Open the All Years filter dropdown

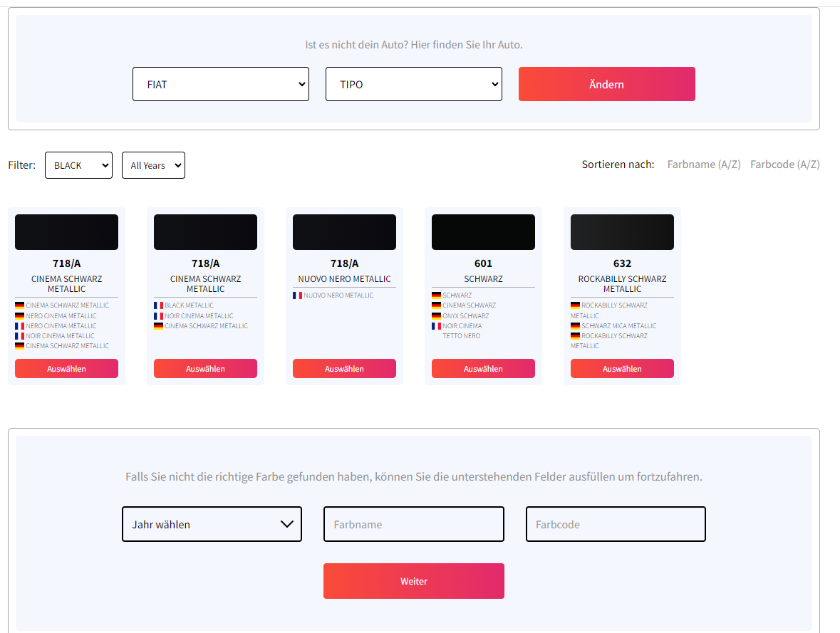(x=153, y=165)
